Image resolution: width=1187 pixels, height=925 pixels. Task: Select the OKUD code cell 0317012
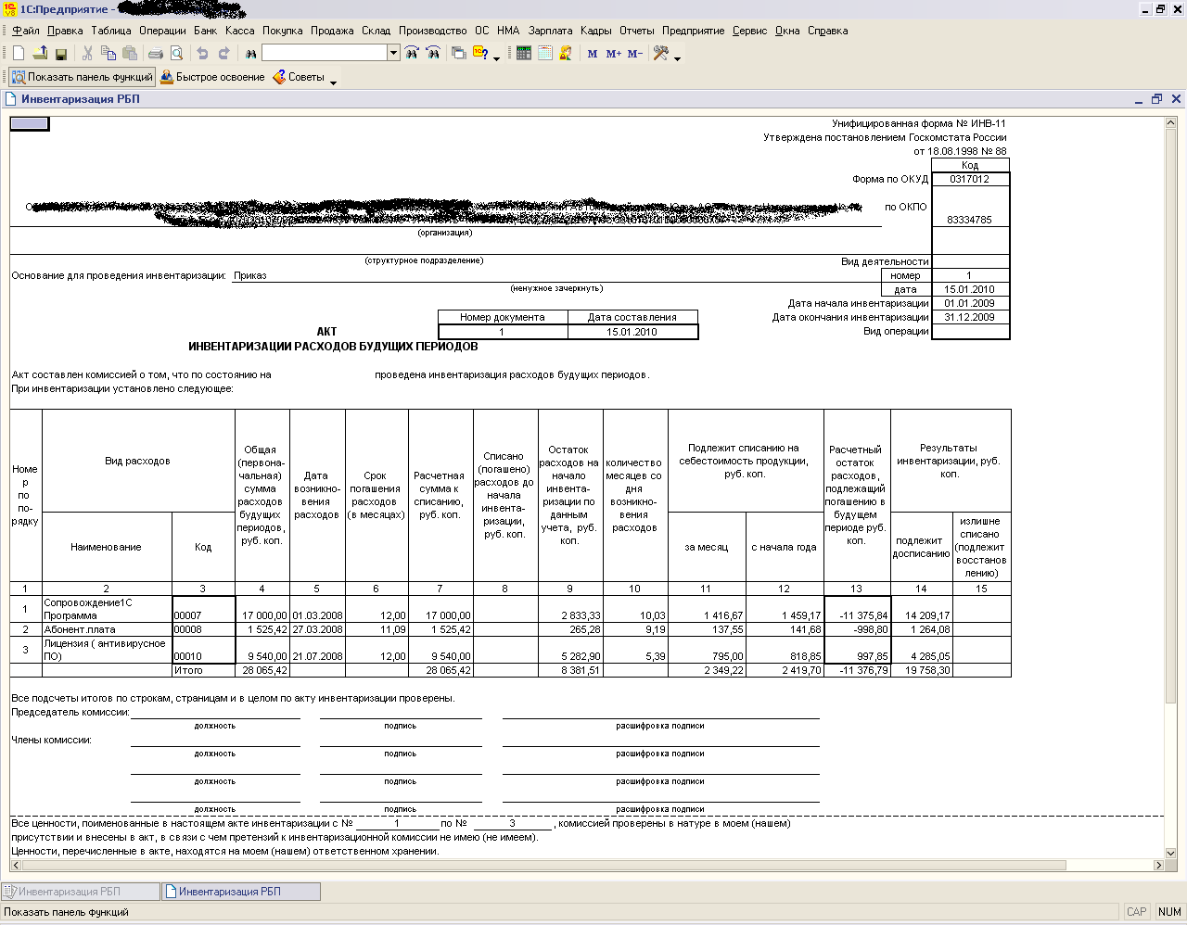pos(970,180)
